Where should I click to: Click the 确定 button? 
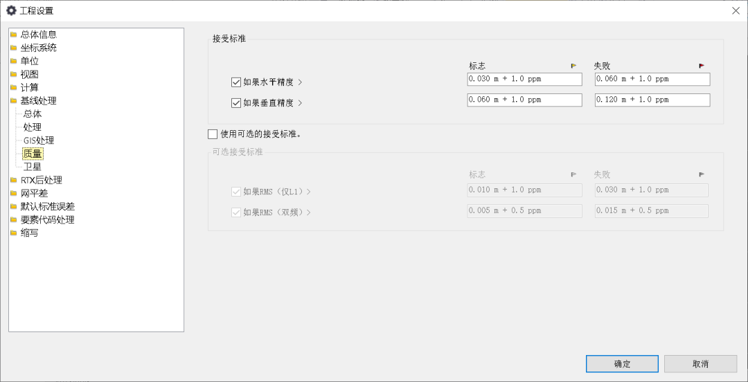(x=622, y=364)
